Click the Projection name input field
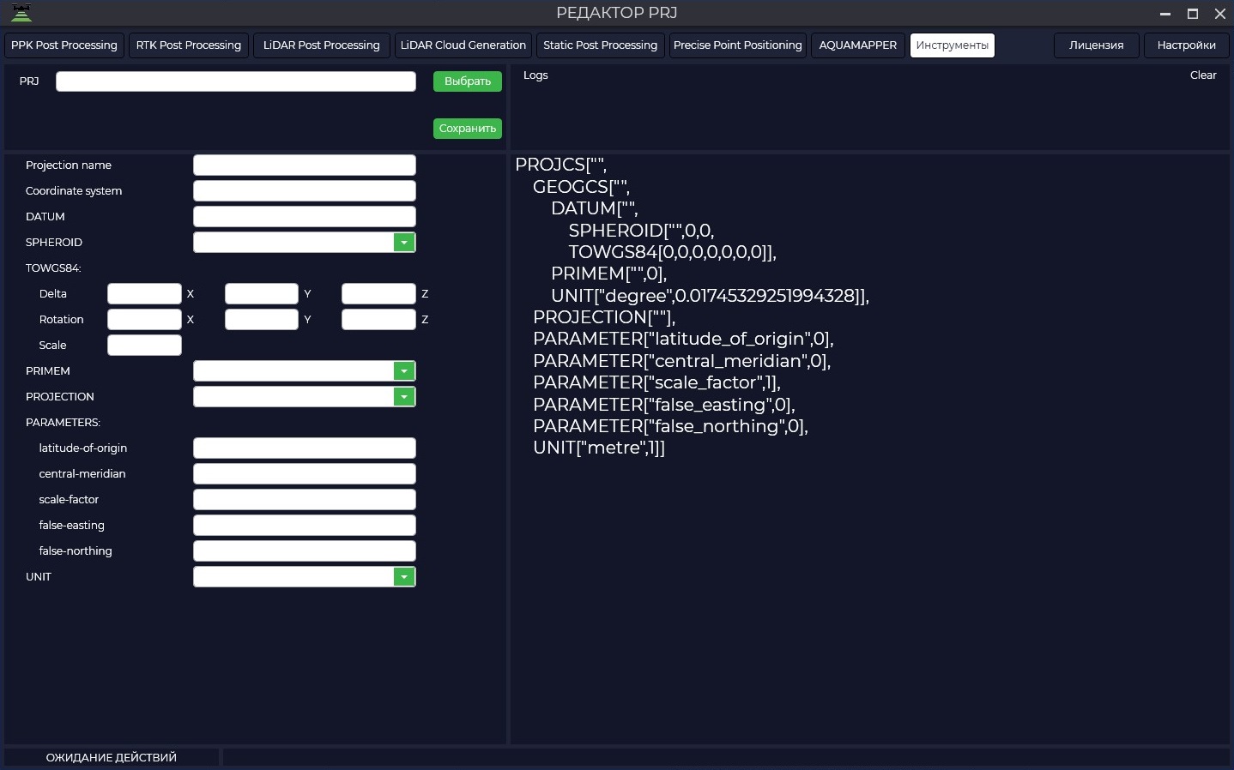This screenshot has width=1234, height=770. pyautogui.click(x=305, y=165)
